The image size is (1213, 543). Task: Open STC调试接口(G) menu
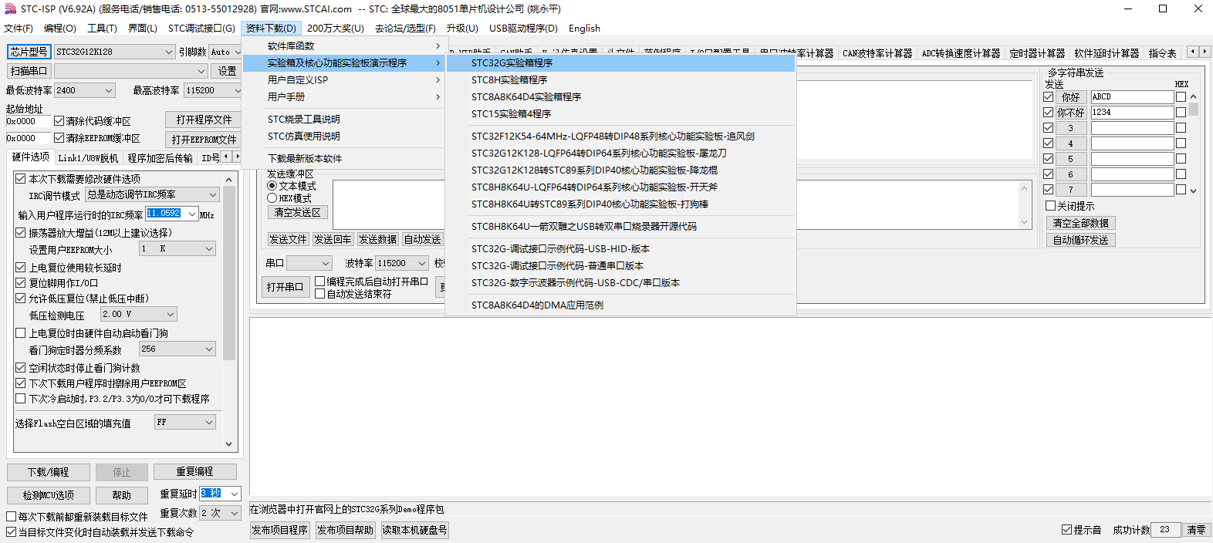click(201, 29)
